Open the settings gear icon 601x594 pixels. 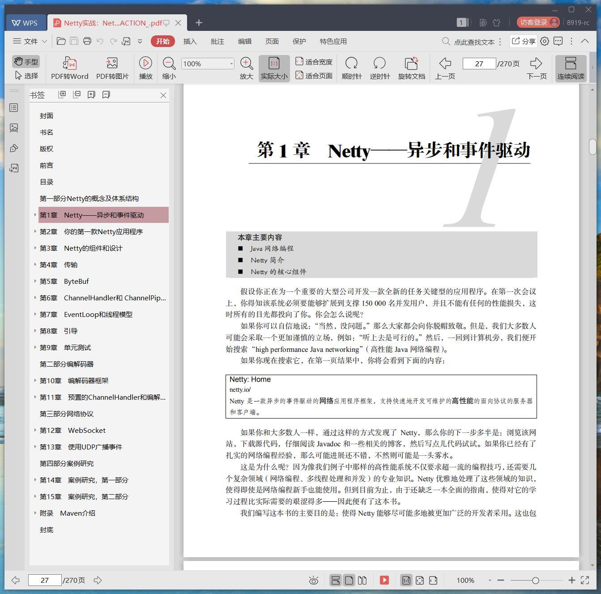click(544, 41)
